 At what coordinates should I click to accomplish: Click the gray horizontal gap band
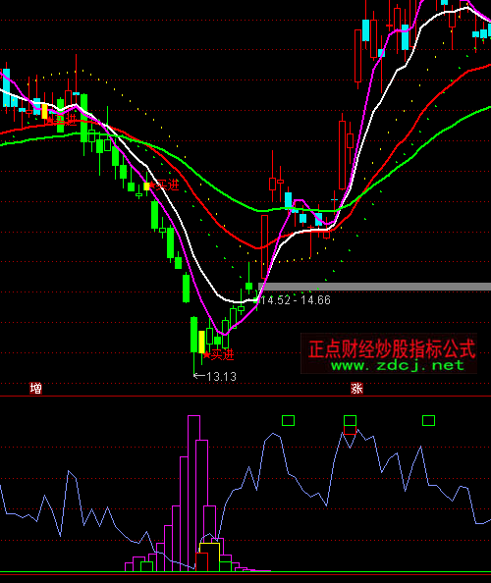(x=375, y=287)
